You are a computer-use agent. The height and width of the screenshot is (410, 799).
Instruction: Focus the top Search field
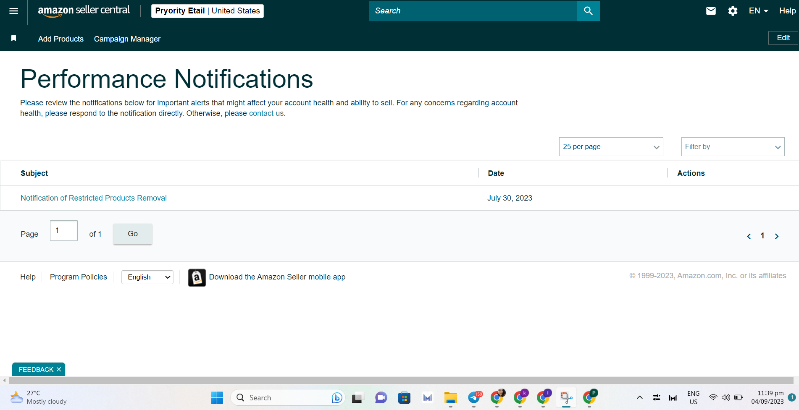tap(473, 11)
